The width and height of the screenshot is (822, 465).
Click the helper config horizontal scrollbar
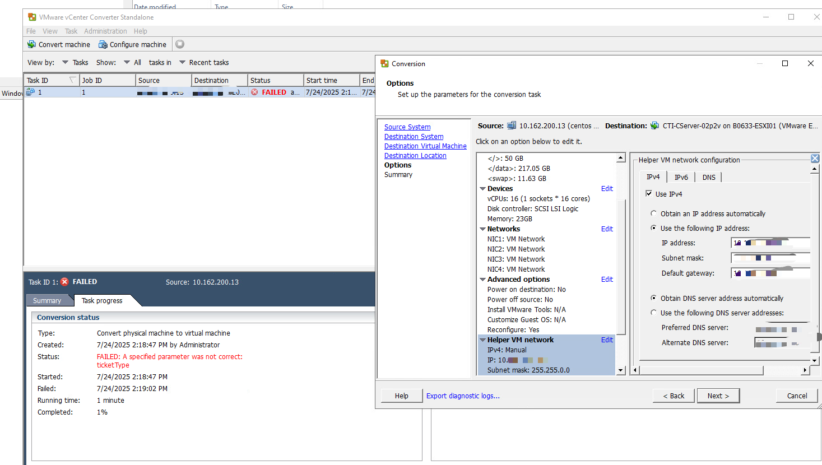tap(700, 370)
